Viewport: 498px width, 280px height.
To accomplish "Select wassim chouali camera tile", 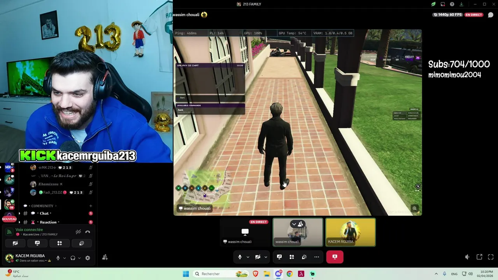I will tap(298, 233).
